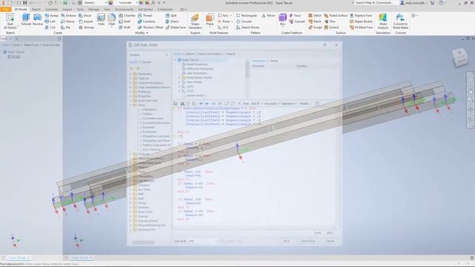Open Search and Replace tab in Edit Rule
475x267 pixels.
tap(210, 54)
